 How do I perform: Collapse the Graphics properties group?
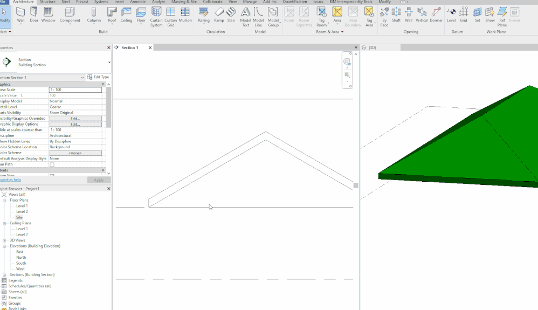(102, 84)
